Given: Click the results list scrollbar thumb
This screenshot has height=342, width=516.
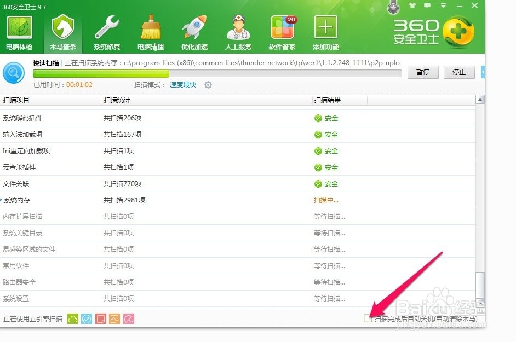Looking at the screenshot, I should click(480, 285).
